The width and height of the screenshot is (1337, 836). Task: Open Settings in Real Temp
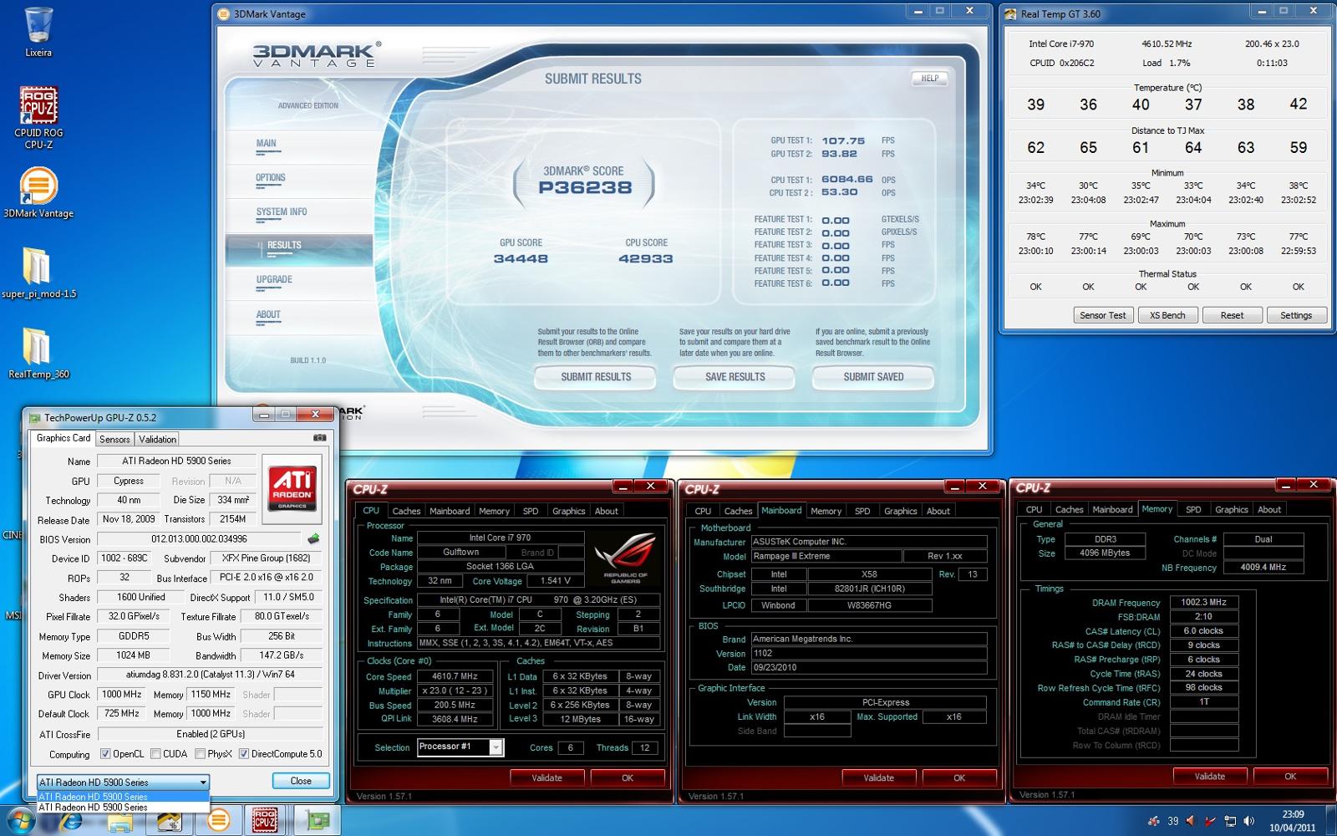pyautogui.click(x=1295, y=315)
